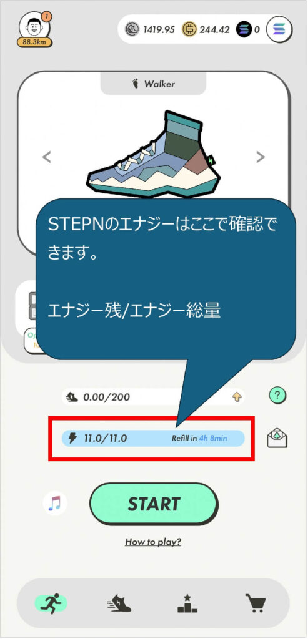The image size is (308, 639).
Task: Open the profile avatar with notification badge
Action: (x=36, y=27)
